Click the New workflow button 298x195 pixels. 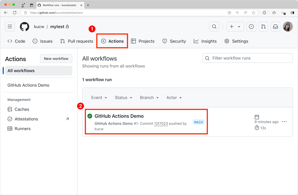pos(56,59)
